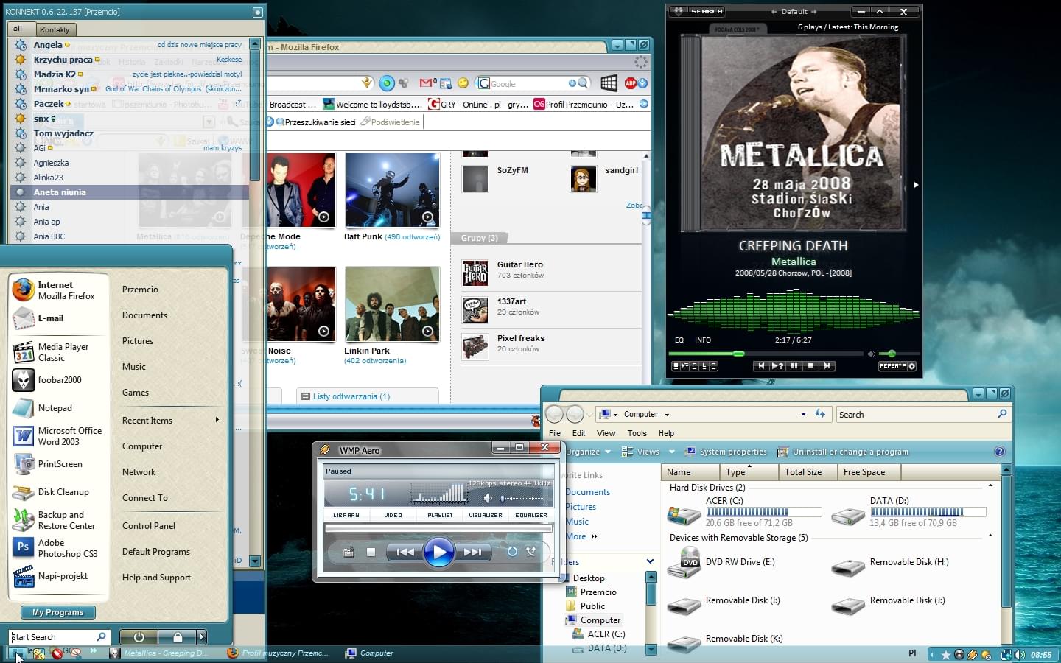Skip to next track in WMP Aero
This screenshot has width=1061, height=663.
point(472,552)
